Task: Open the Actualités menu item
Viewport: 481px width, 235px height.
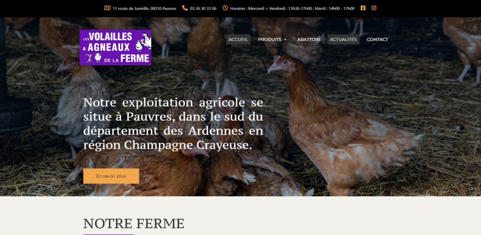Action: (343, 39)
